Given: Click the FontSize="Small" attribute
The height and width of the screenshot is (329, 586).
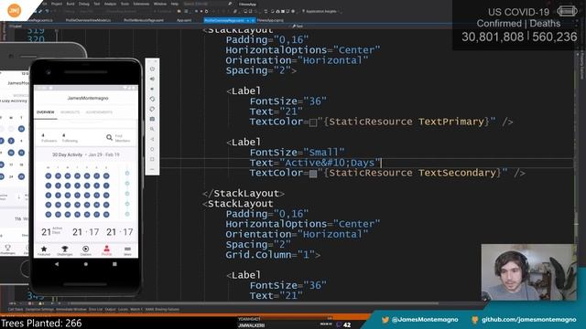Looking at the screenshot, I should 297,153.
